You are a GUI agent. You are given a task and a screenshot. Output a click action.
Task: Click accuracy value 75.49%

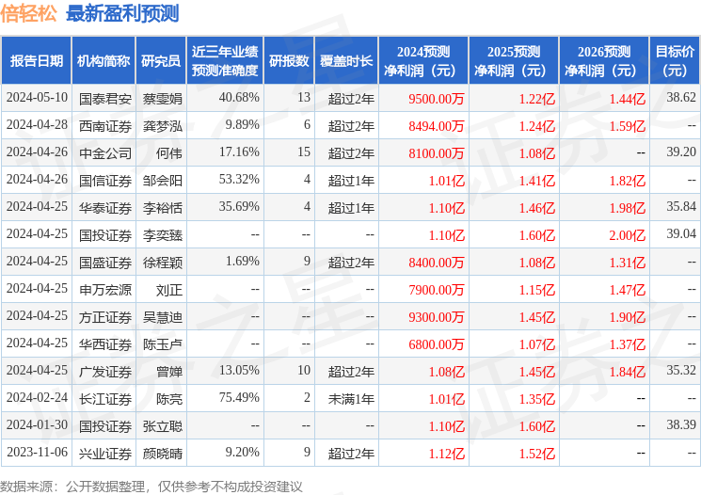239,397
